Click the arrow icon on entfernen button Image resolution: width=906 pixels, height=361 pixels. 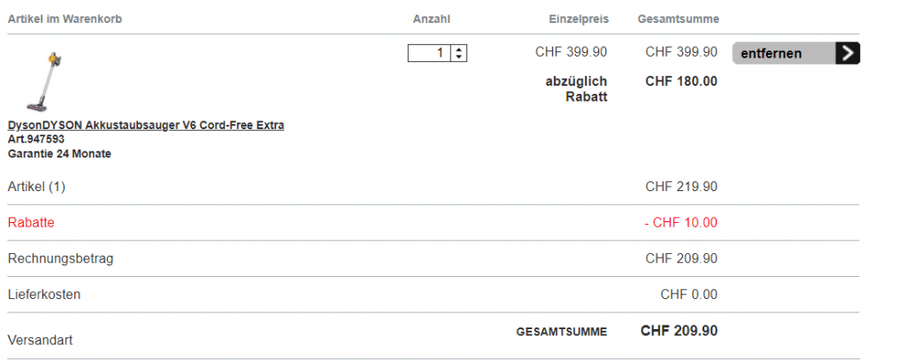(848, 53)
